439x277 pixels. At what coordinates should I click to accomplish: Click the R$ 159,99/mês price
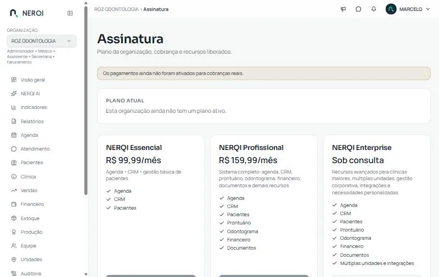point(248,160)
